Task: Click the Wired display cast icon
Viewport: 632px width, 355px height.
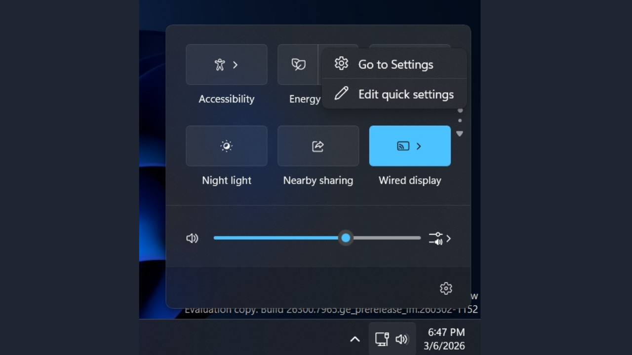Action: point(403,146)
